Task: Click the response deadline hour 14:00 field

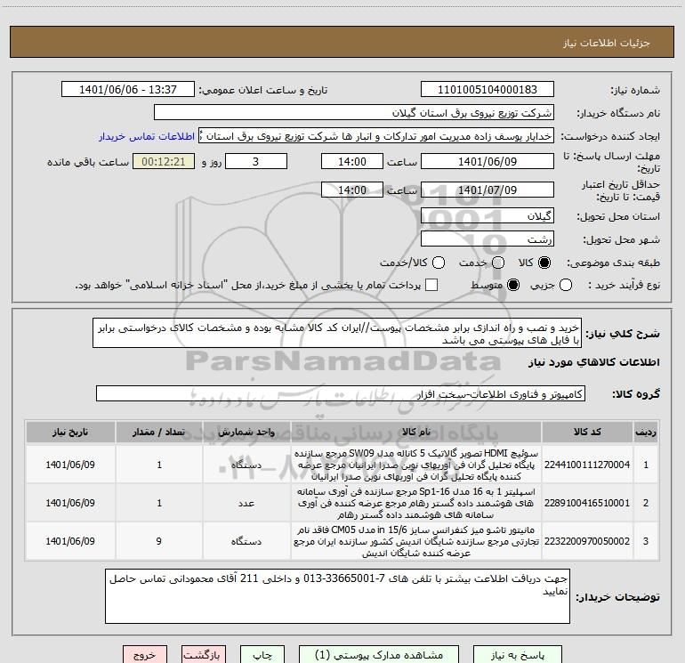Action: point(352,162)
